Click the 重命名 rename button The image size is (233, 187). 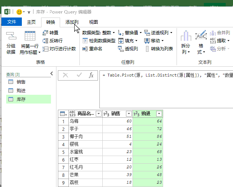[x=92, y=48]
